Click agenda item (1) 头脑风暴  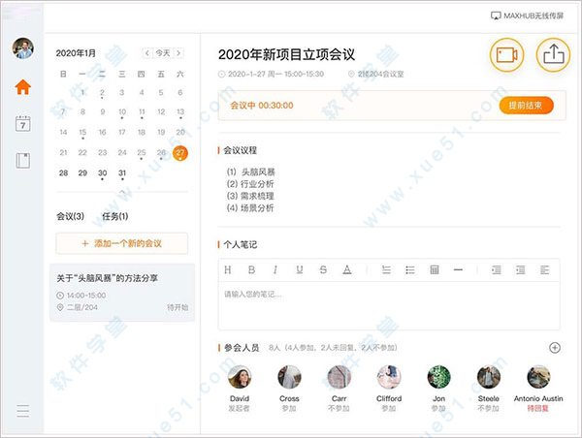(250, 172)
